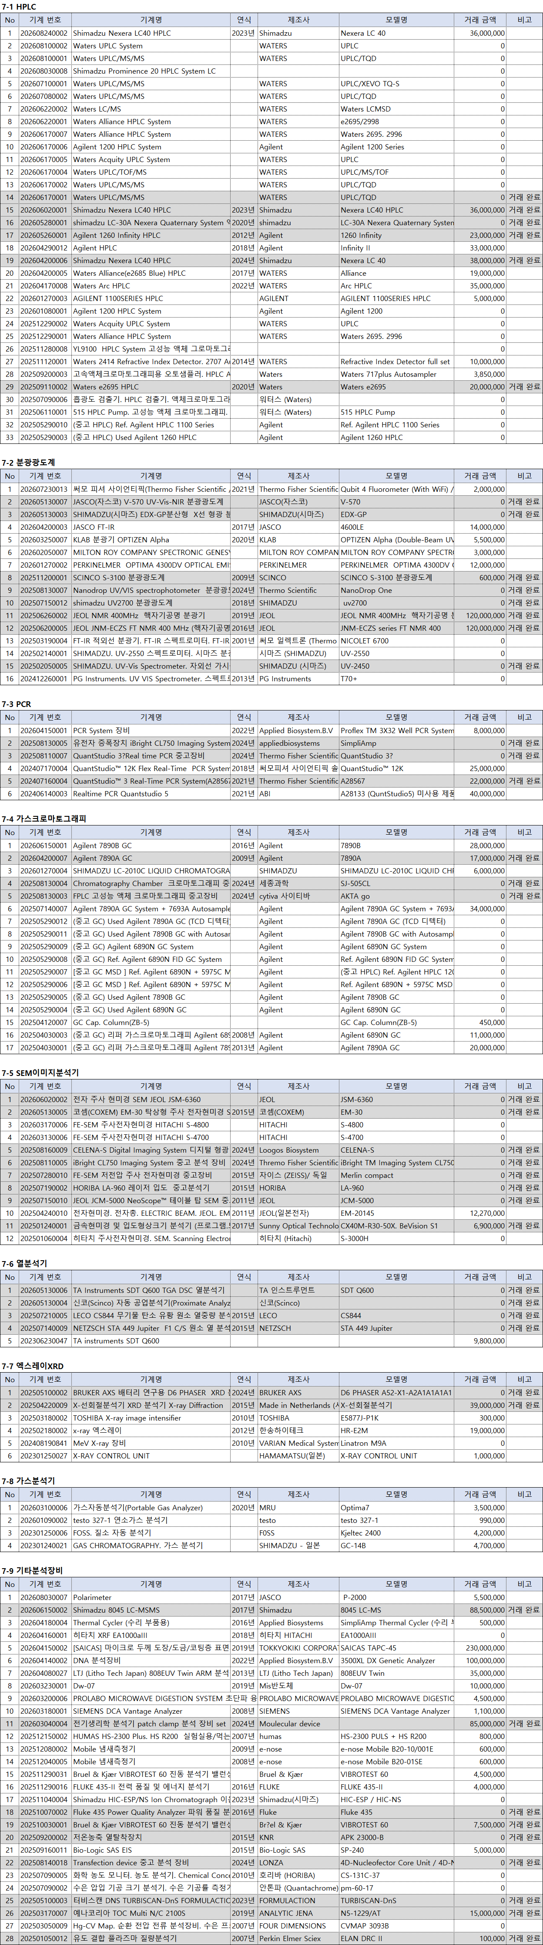Click the 230,000,000 price cell
543x1945 pixels.
tap(480, 1648)
